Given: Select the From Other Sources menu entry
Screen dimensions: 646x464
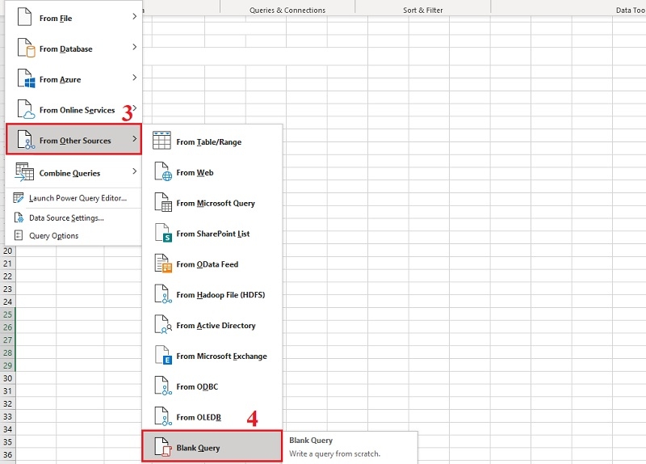Looking at the screenshot, I should [73, 139].
